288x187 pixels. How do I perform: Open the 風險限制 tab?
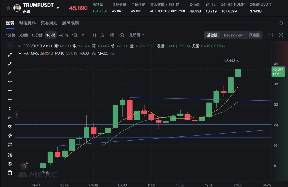click(x=71, y=23)
